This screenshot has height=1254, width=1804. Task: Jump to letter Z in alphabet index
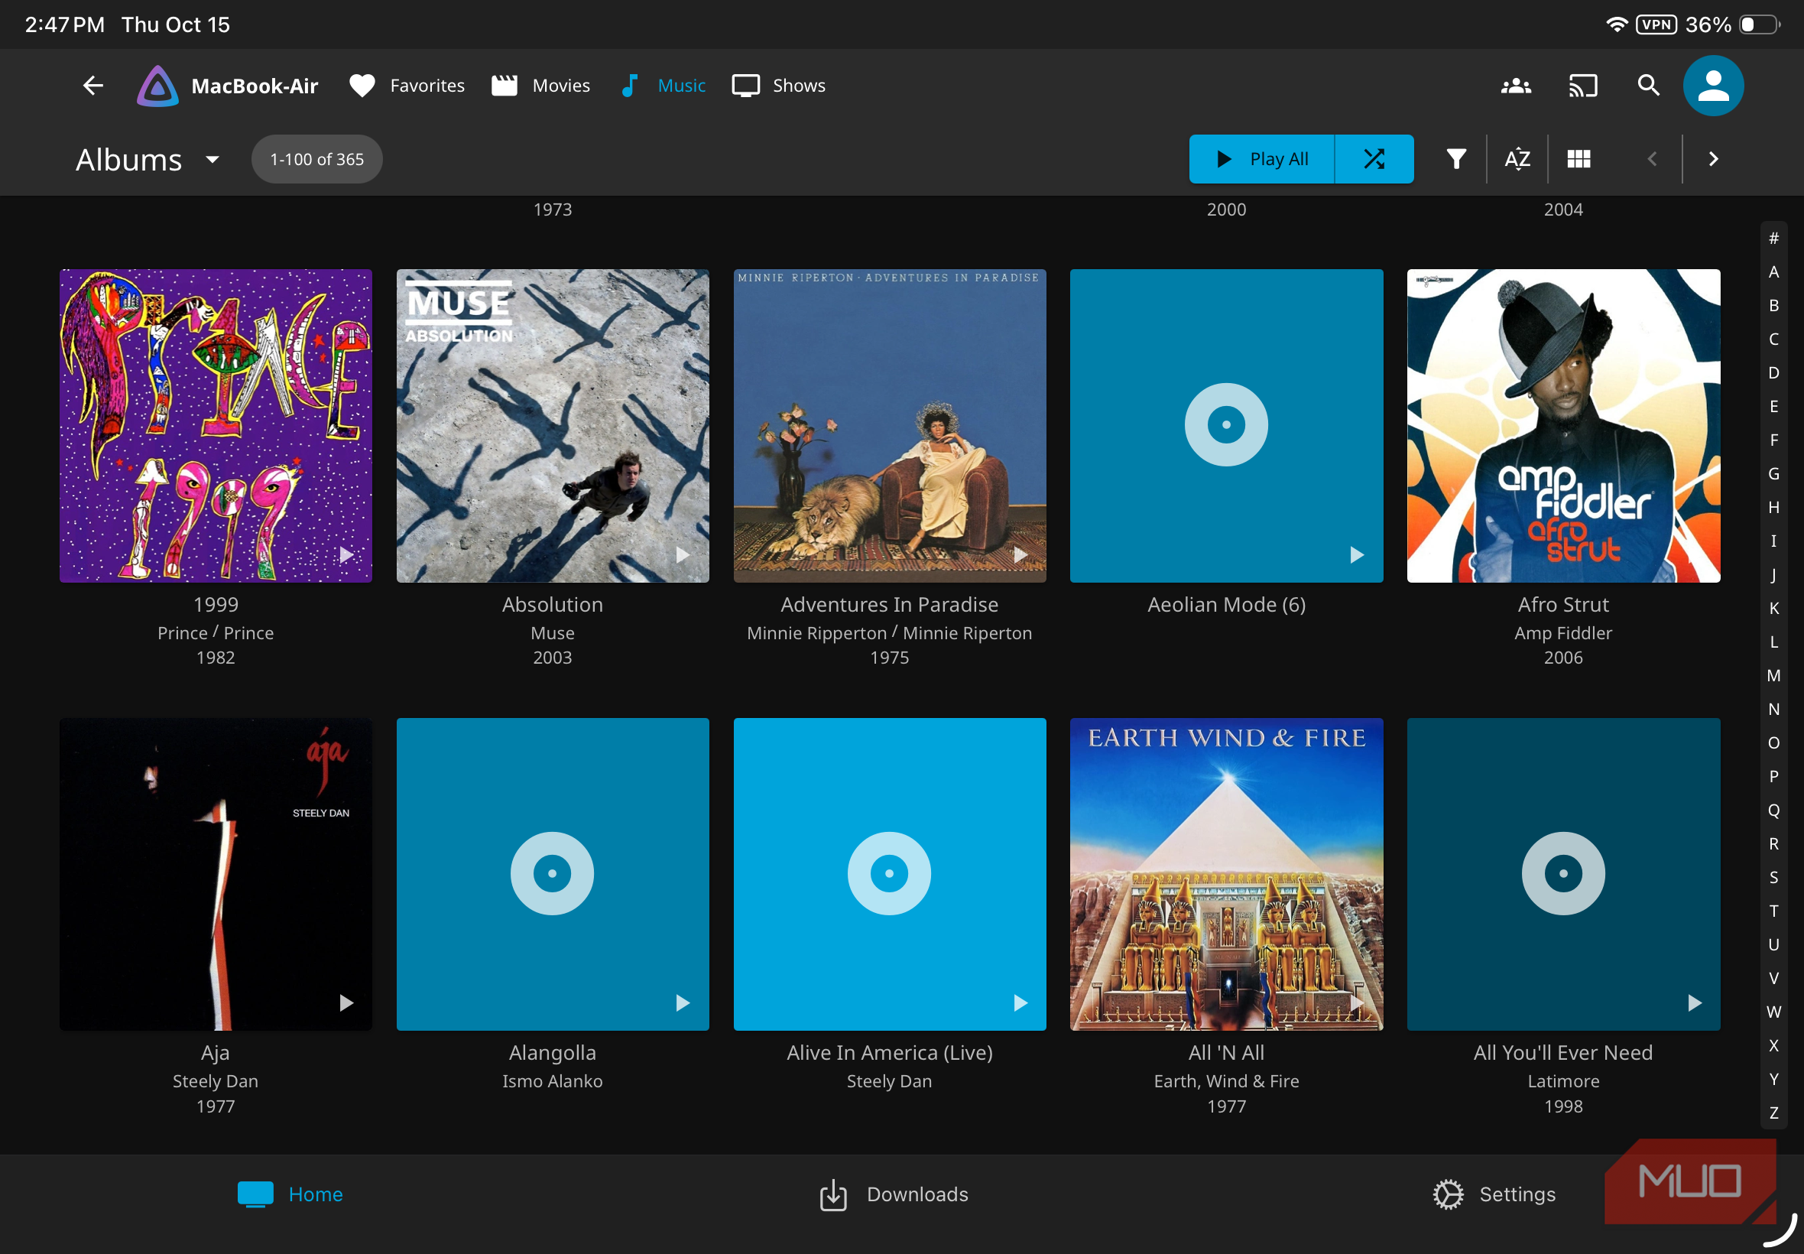point(1773,1113)
